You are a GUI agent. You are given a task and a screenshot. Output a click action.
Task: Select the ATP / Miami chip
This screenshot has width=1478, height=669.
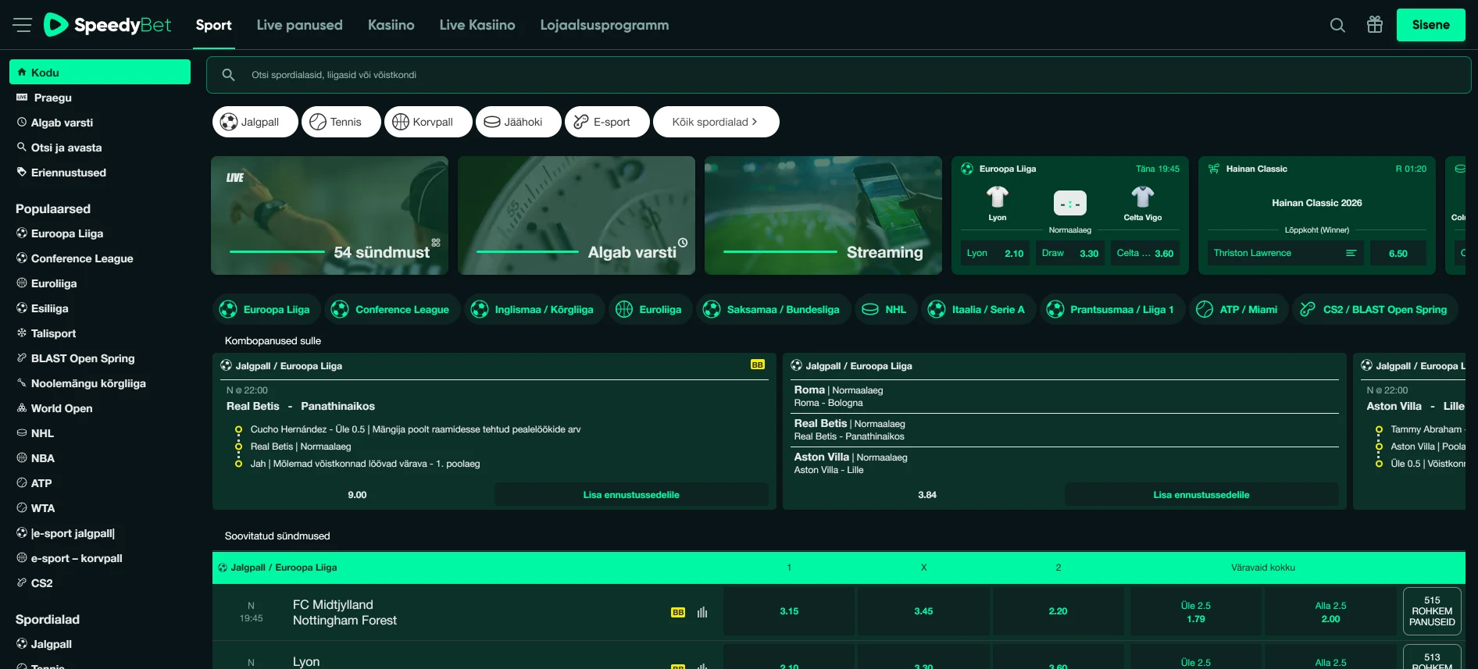point(1238,309)
